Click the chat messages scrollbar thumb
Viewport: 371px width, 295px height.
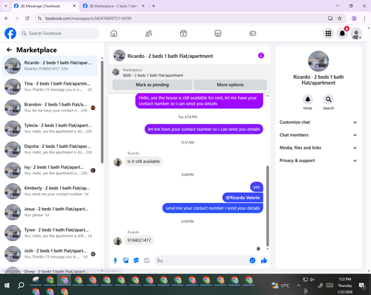[x=267, y=206]
